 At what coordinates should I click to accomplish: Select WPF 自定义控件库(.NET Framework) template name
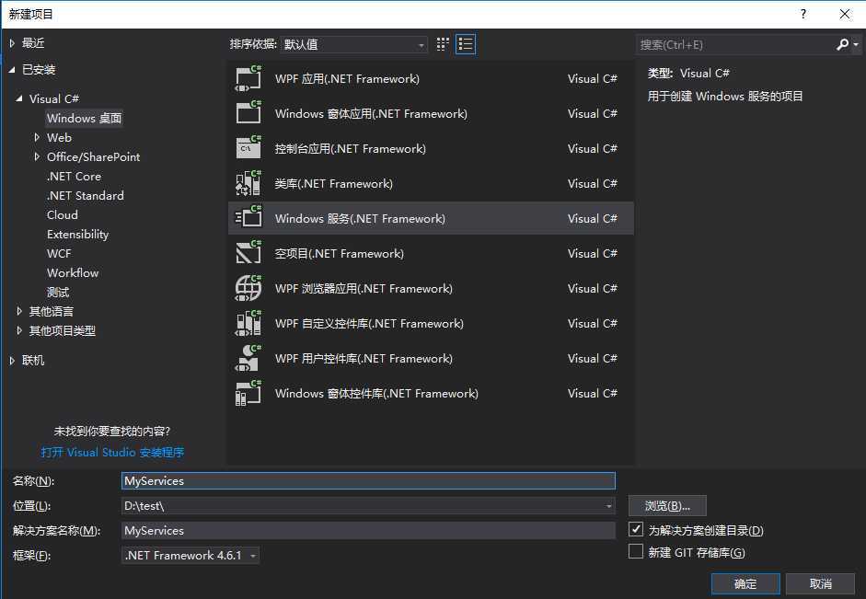369,324
